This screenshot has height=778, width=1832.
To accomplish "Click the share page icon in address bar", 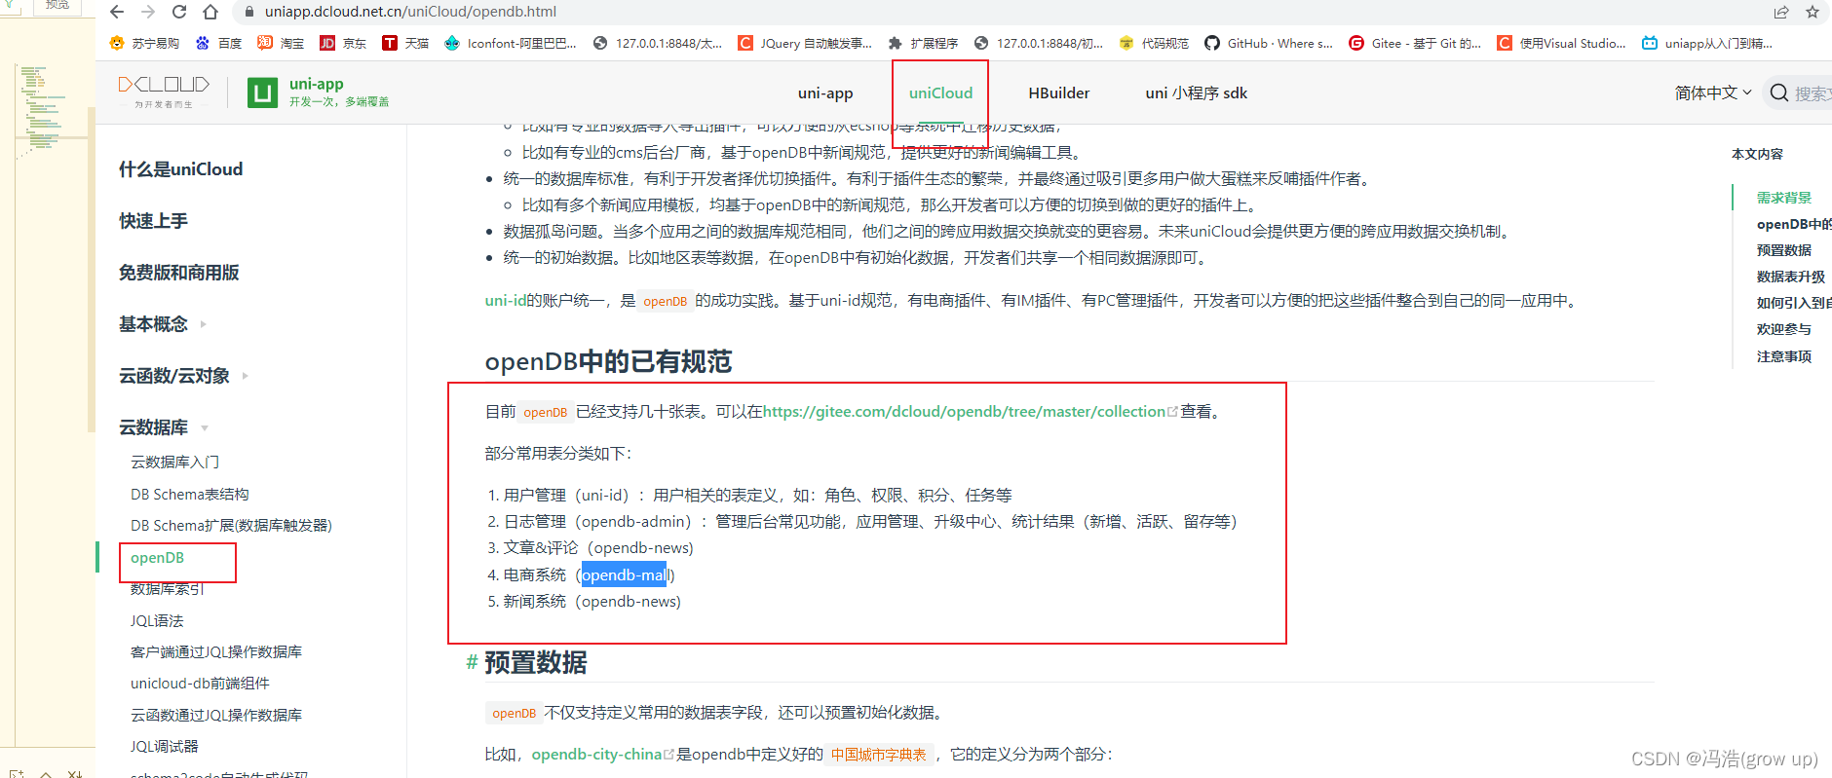I will [x=1781, y=12].
